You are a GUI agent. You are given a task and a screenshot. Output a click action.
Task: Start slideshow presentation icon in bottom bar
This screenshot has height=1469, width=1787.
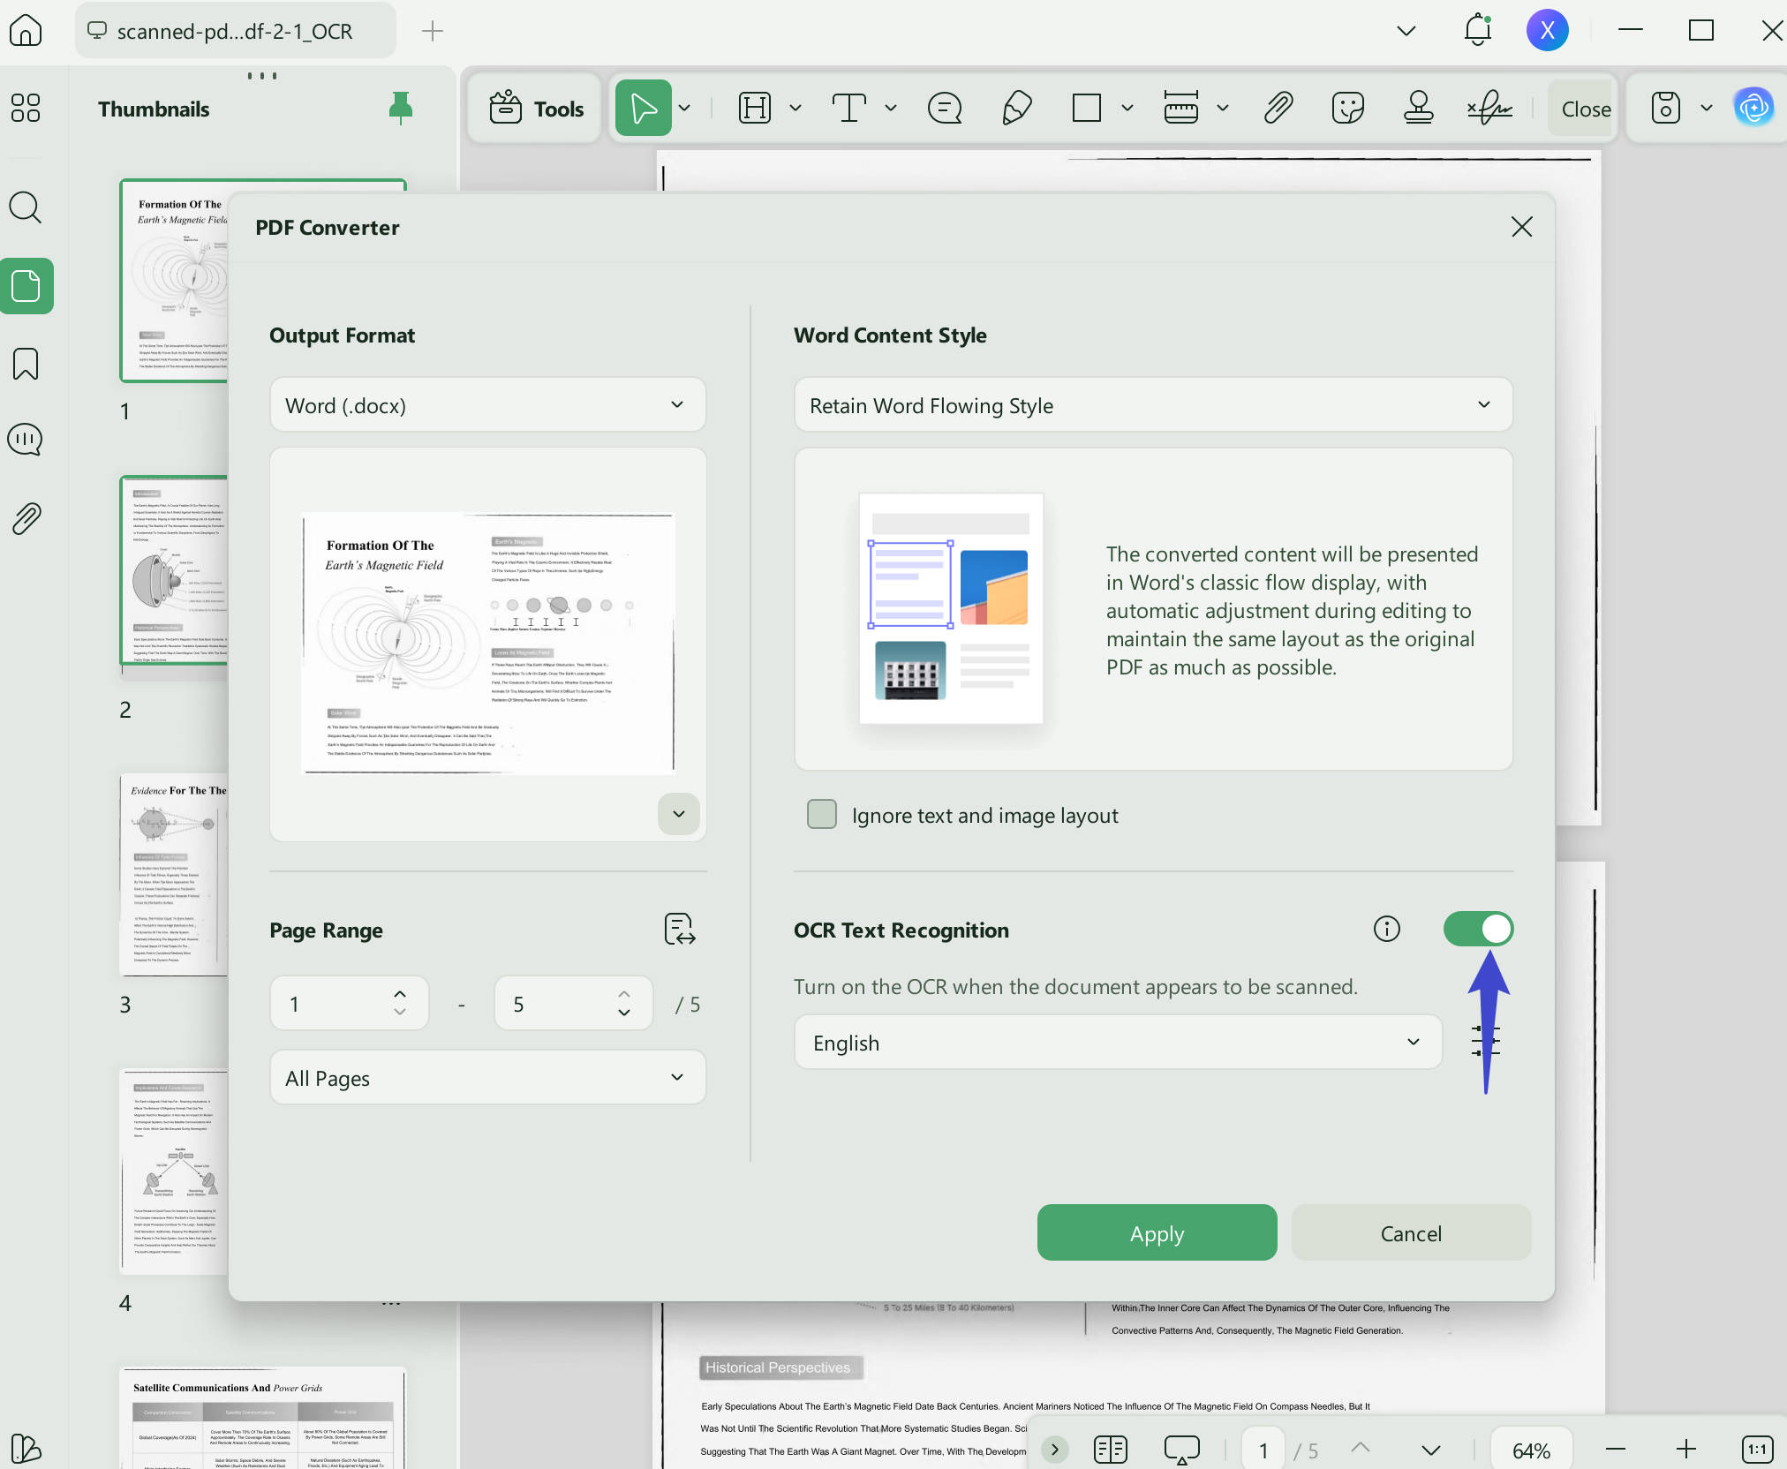point(1181,1449)
